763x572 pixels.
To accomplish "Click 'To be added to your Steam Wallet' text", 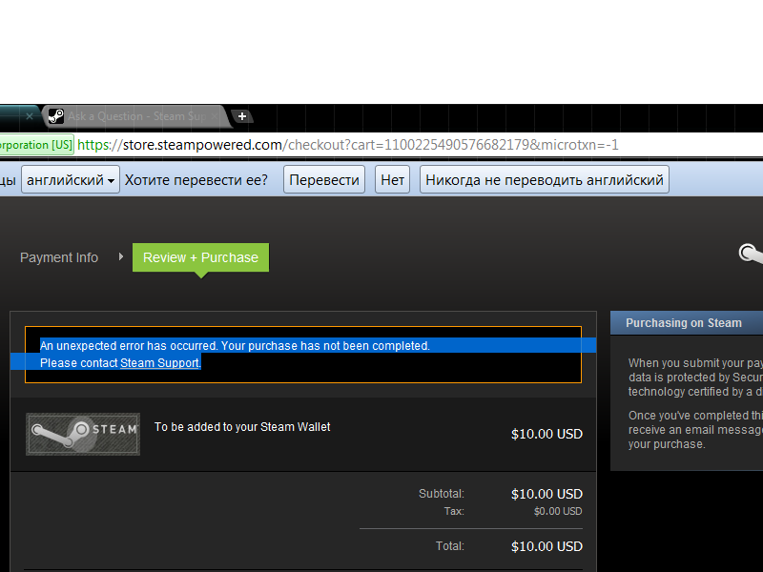I will (x=242, y=427).
